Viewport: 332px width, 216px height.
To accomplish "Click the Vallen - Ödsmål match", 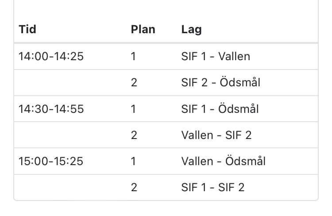I will point(224,161).
